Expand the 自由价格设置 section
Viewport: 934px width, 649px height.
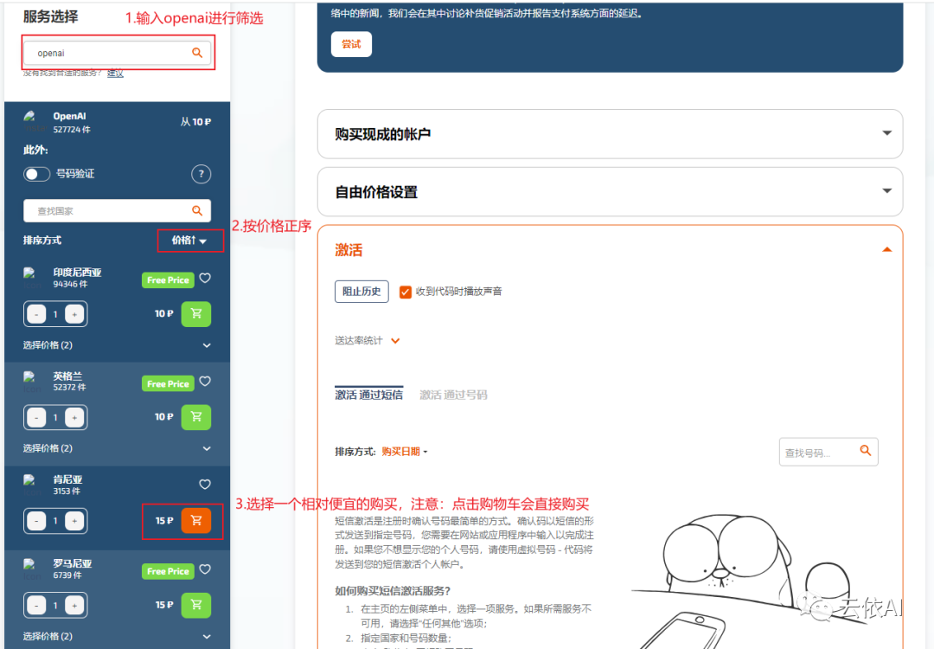point(610,191)
